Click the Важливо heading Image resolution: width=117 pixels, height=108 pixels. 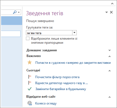click(34, 56)
